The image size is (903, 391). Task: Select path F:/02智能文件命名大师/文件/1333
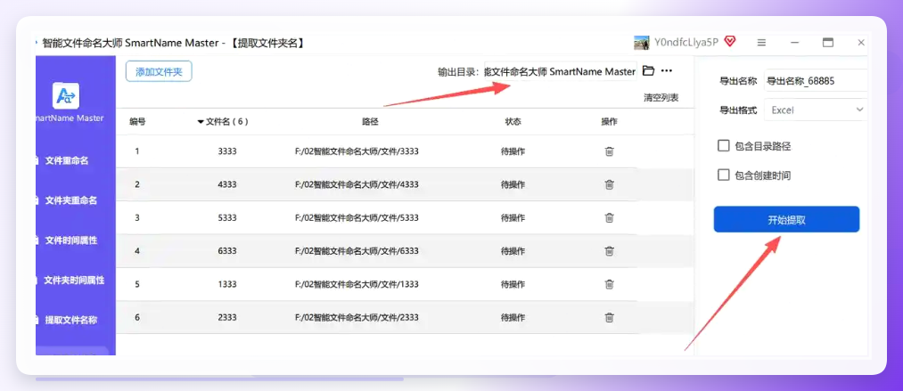click(357, 284)
